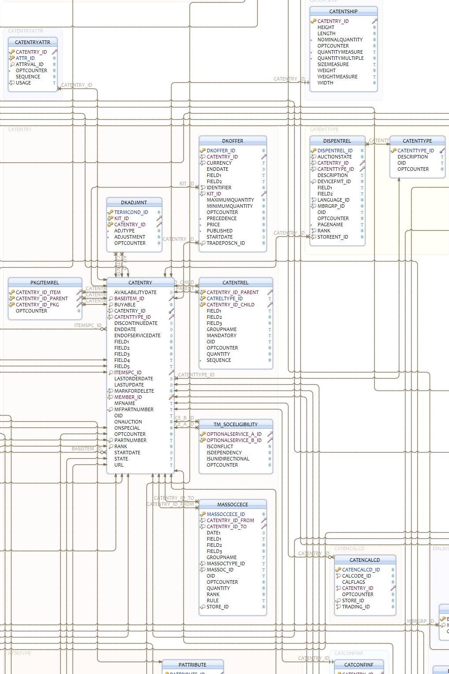Click the key icon next to DISPENTREL_ID
Image resolution: width=449 pixels, height=674 pixels.
tap(313, 150)
